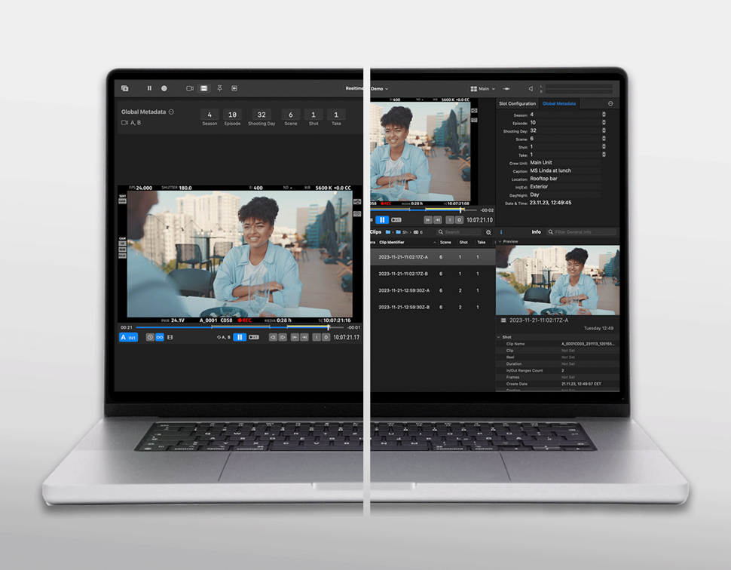Toggle the A IN1 input button
Screen dimensions: 731x570
click(129, 337)
